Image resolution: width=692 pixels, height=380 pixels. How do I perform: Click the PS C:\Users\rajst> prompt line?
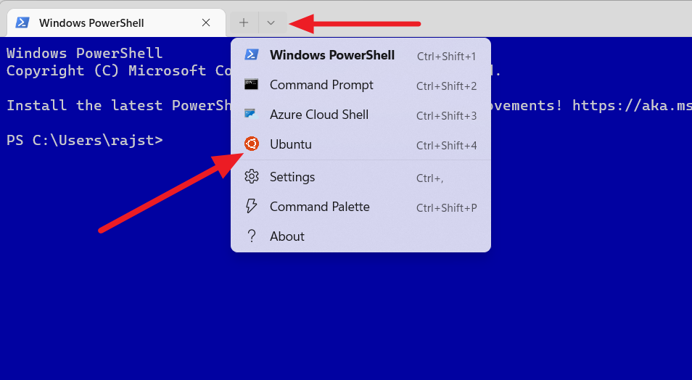(85, 141)
